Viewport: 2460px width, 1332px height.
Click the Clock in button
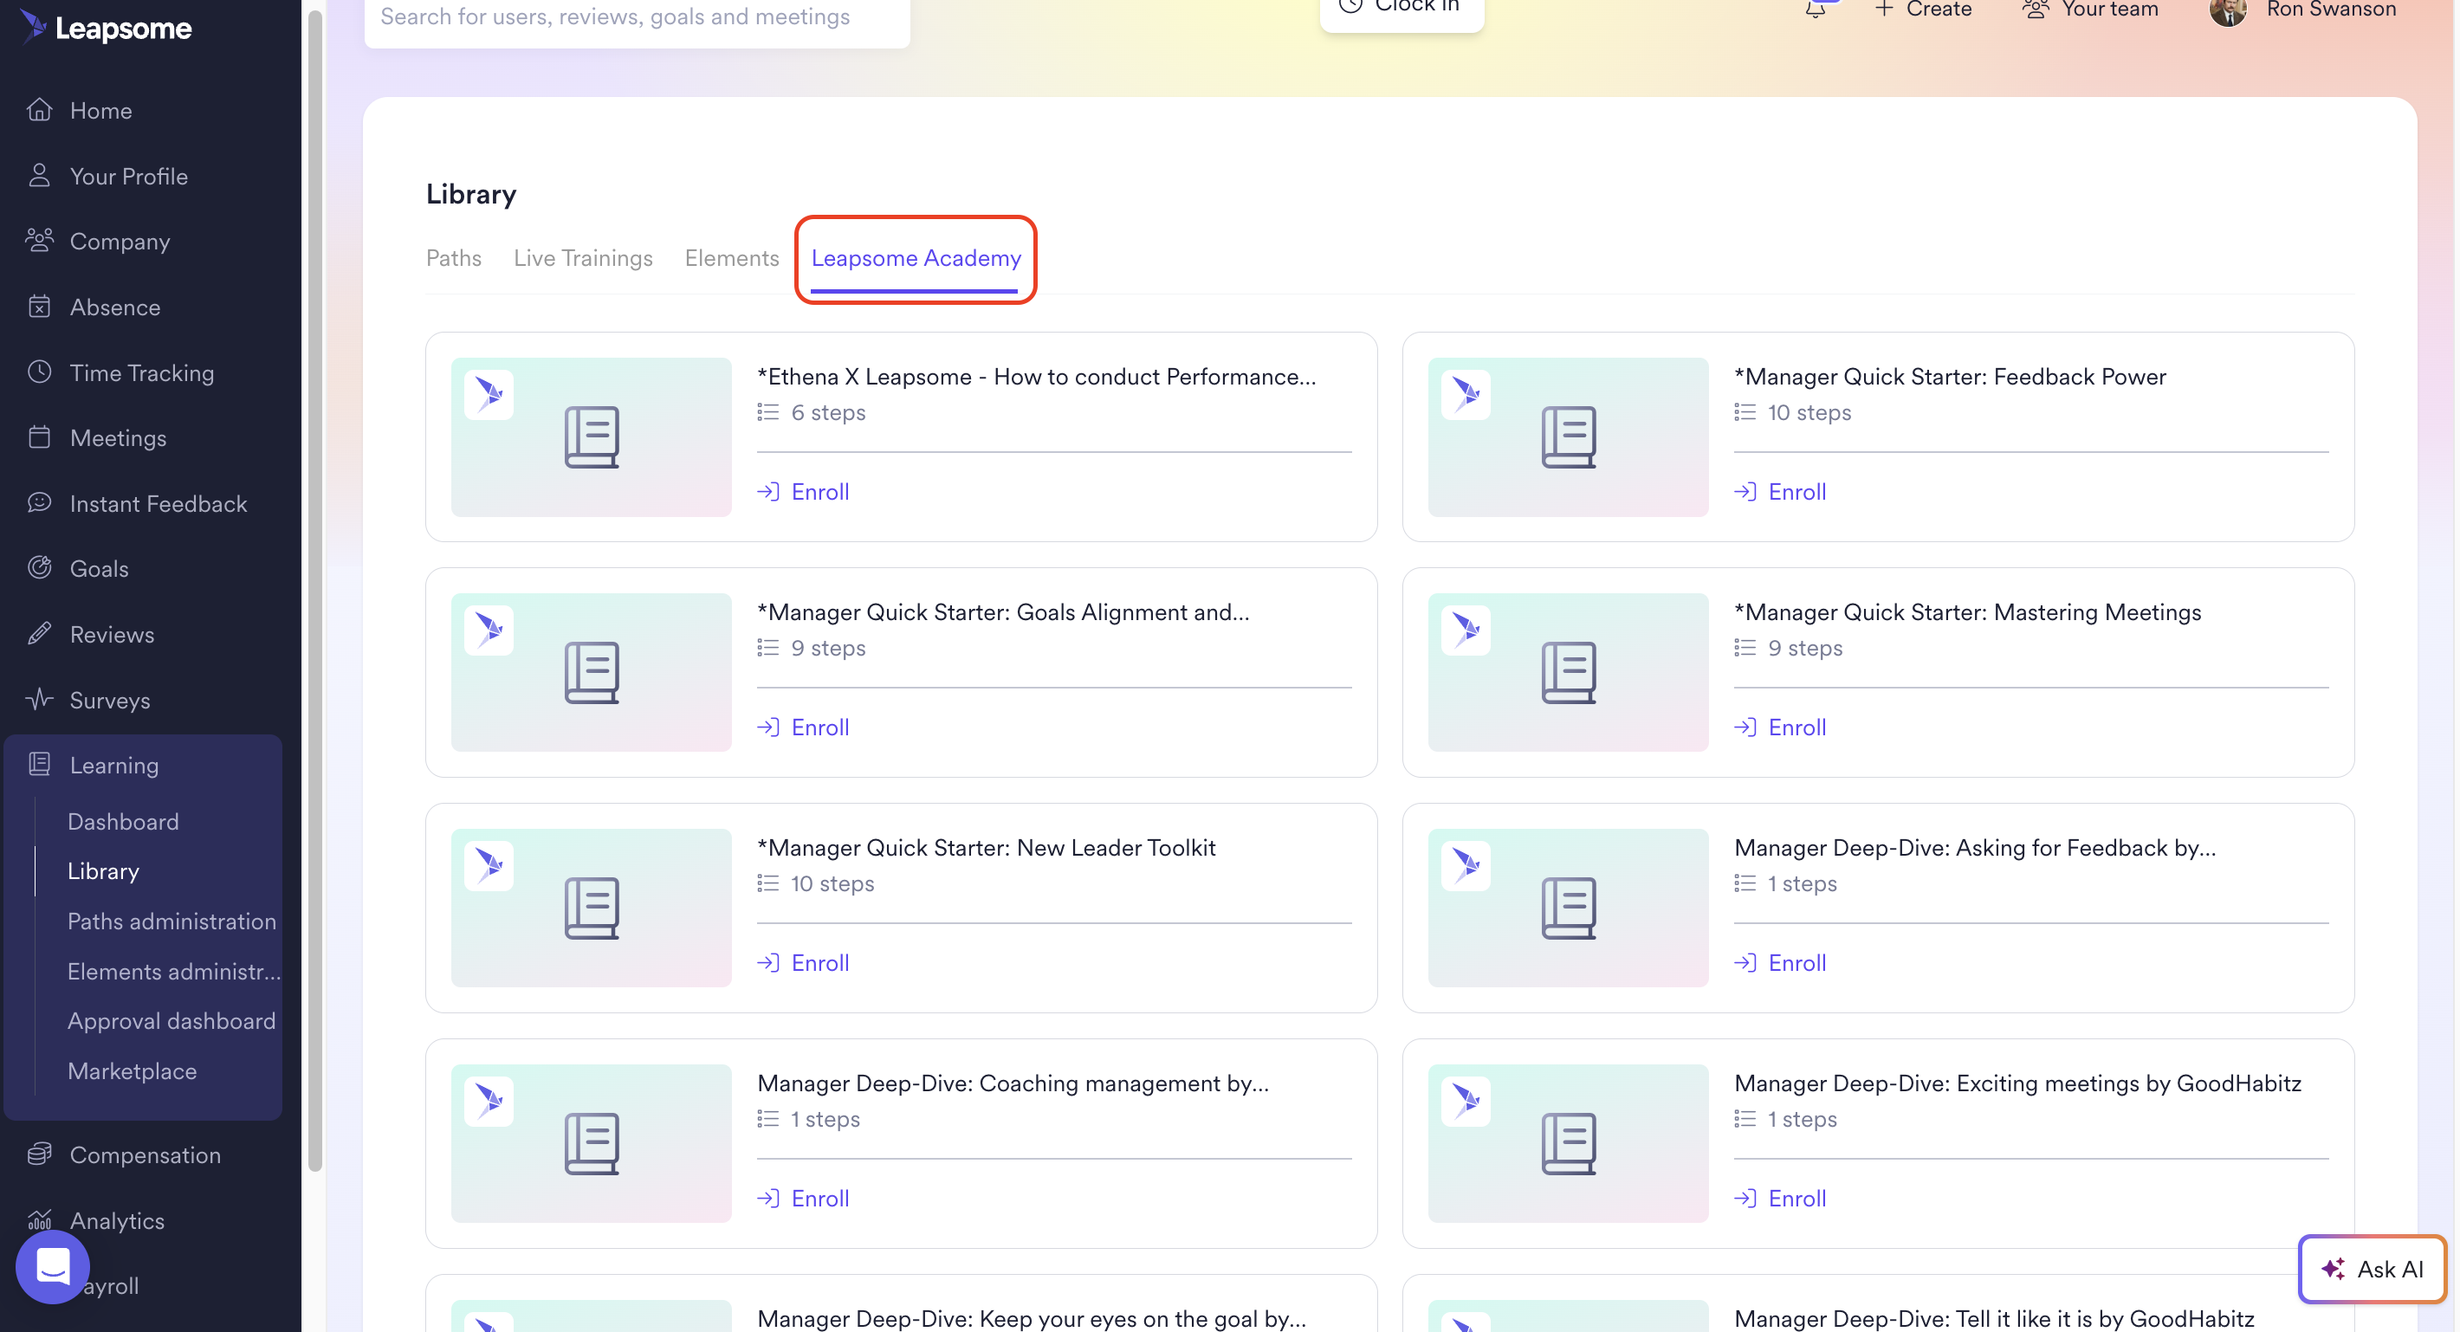pyautogui.click(x=1402, y=11)
